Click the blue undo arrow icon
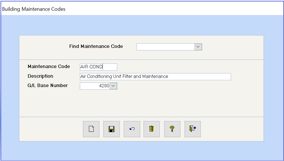This screenshot has width=284, height=161. 132,129
